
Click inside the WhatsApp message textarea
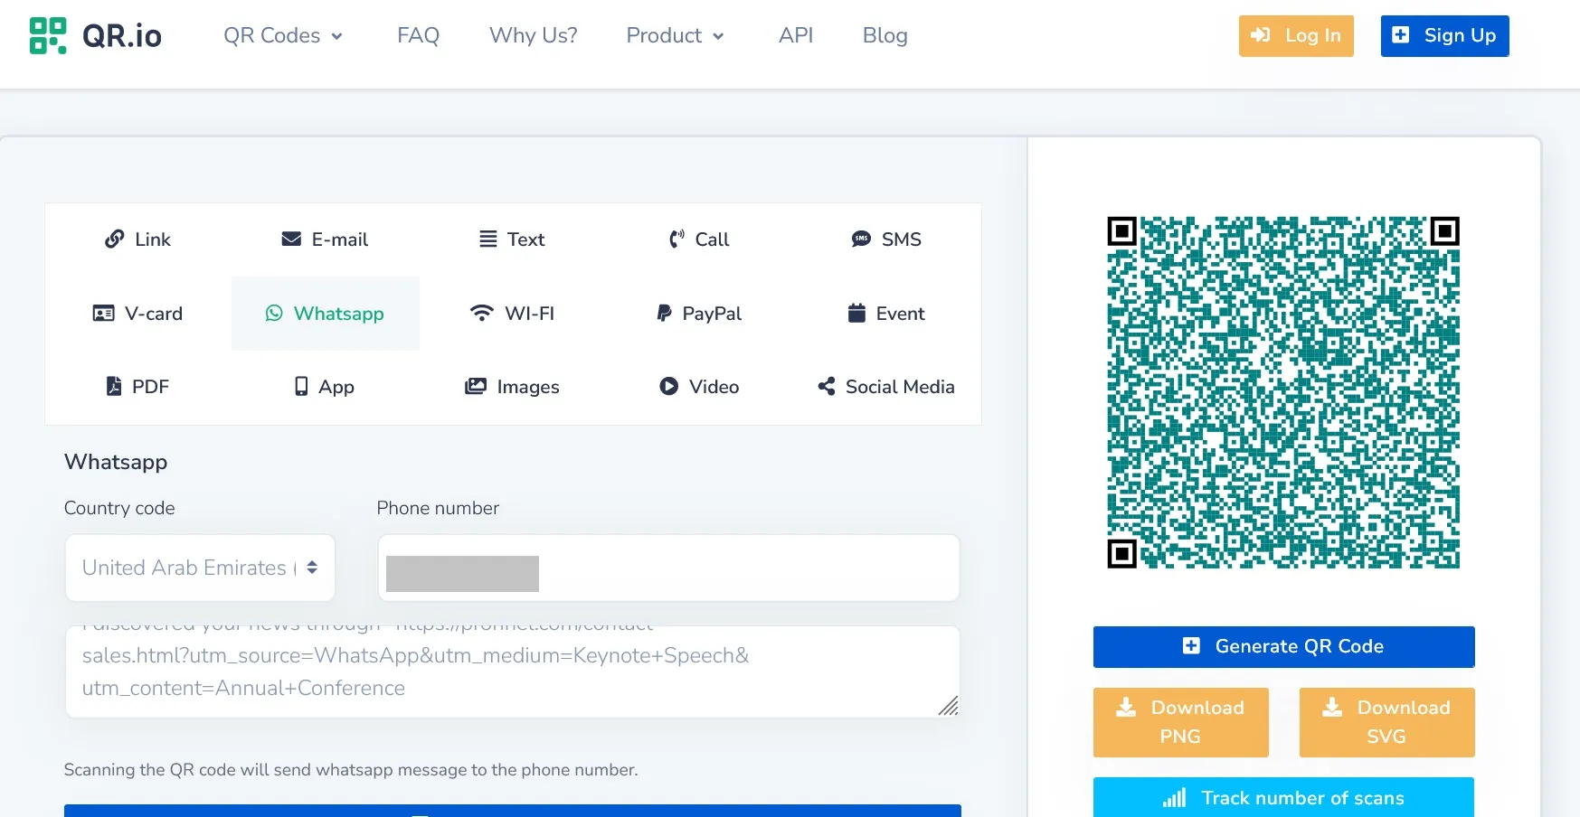[512, 671]
